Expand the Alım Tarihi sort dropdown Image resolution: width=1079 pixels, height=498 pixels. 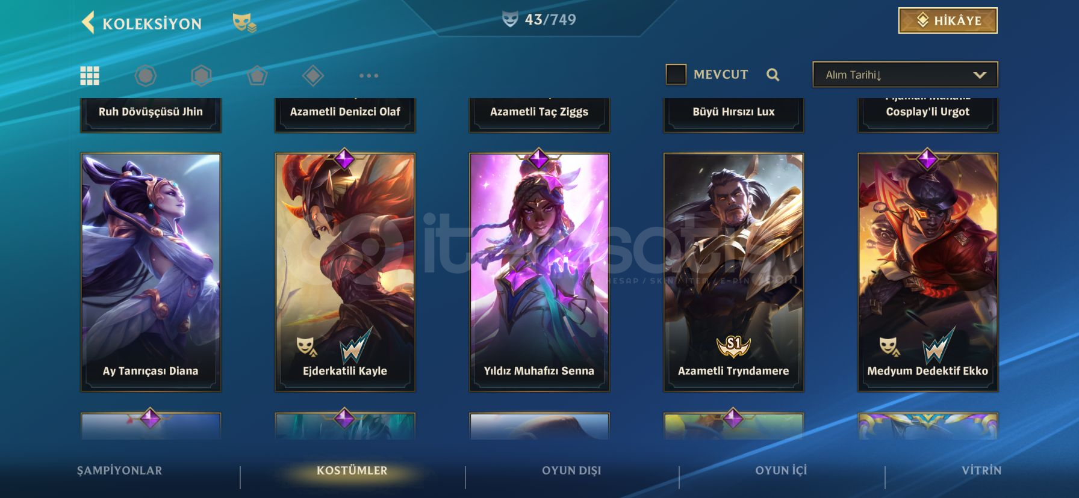pyautogui.click(x=905, y=75)
